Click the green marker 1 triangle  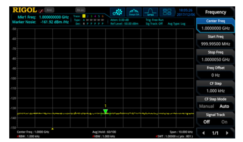point(106,112)
